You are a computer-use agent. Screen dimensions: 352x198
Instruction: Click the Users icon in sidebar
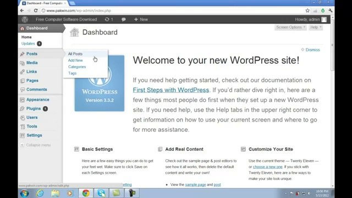tap(22, 117)
